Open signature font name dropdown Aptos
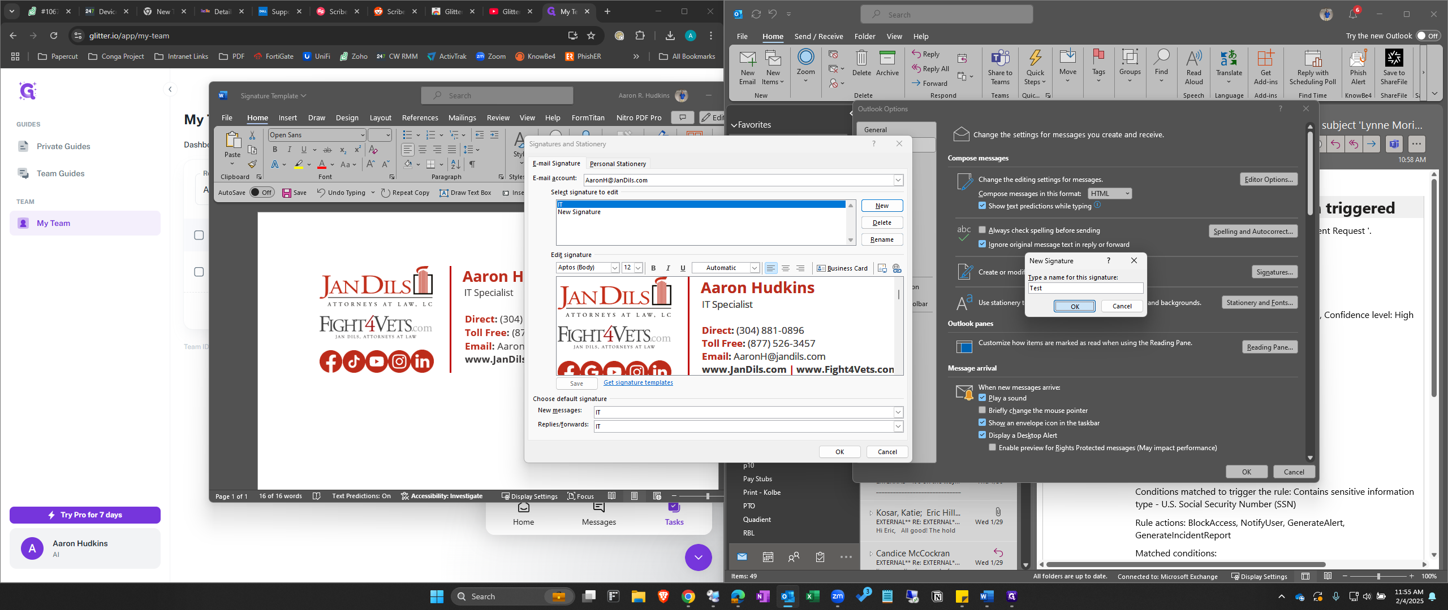This screenshot has height=610, width=1448. 614,268
